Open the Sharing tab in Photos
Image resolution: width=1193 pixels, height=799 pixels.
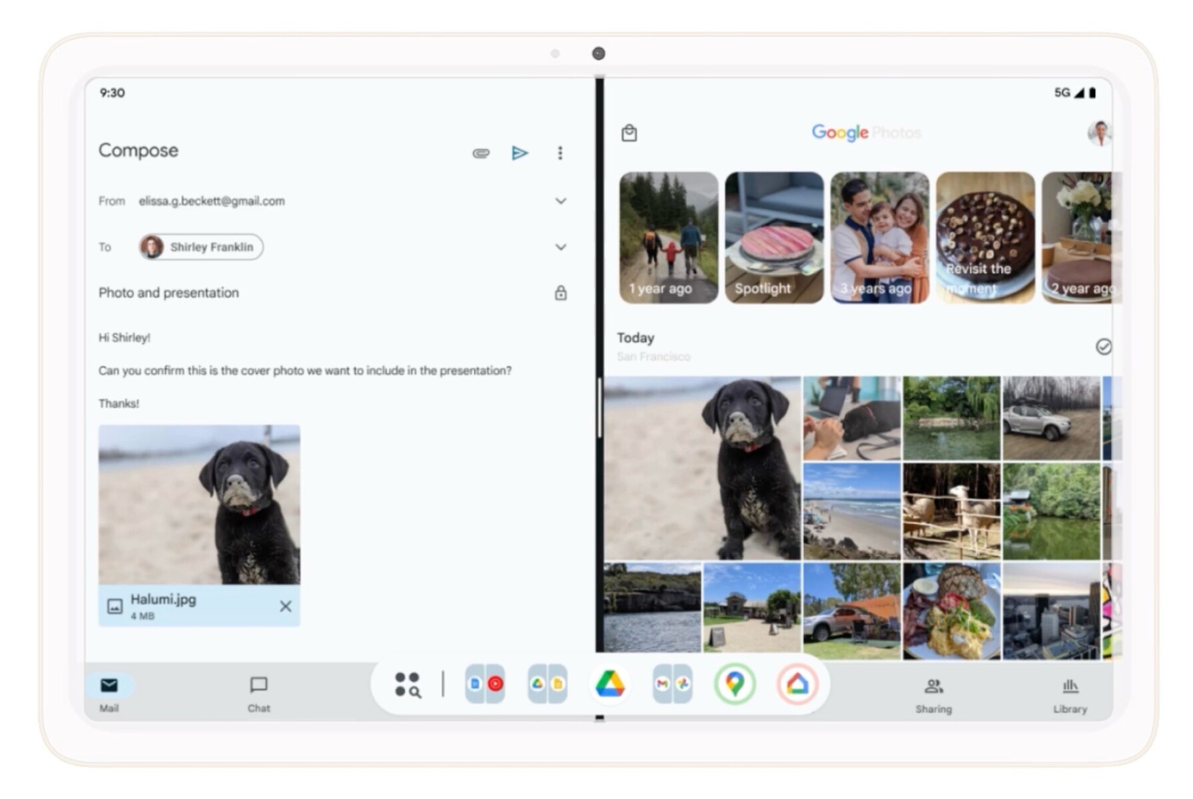(x=933, y=695)
